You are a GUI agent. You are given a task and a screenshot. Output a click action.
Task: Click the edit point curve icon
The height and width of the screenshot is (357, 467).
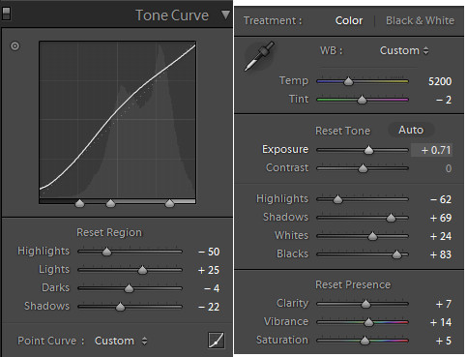(x=217, y=341)
